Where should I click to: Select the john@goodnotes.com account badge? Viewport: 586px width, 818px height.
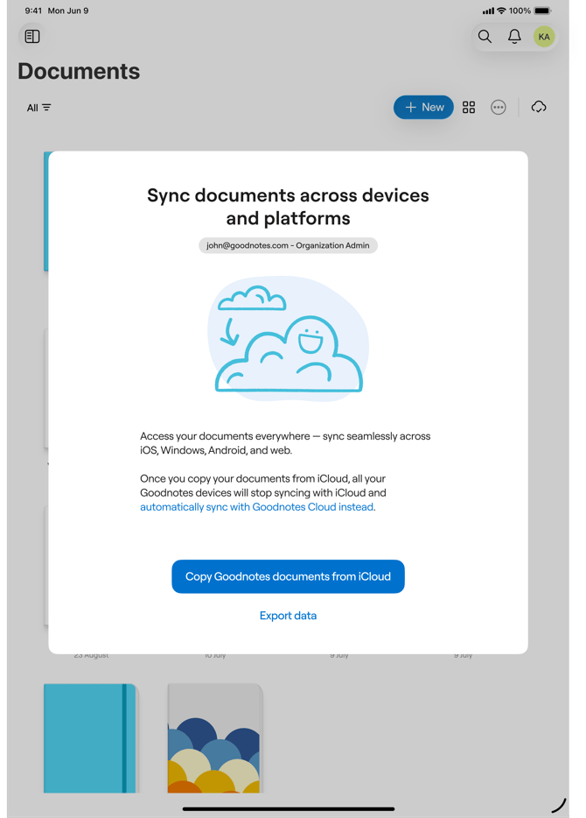[288, 245]
